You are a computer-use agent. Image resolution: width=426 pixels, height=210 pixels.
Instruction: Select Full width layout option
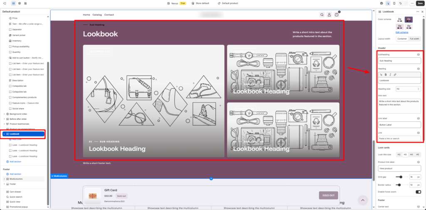tap(414, 39)
